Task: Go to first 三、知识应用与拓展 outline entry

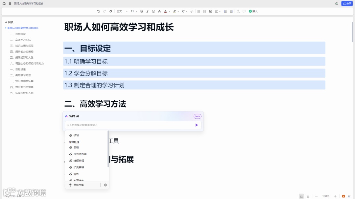Action: [22, 46]
